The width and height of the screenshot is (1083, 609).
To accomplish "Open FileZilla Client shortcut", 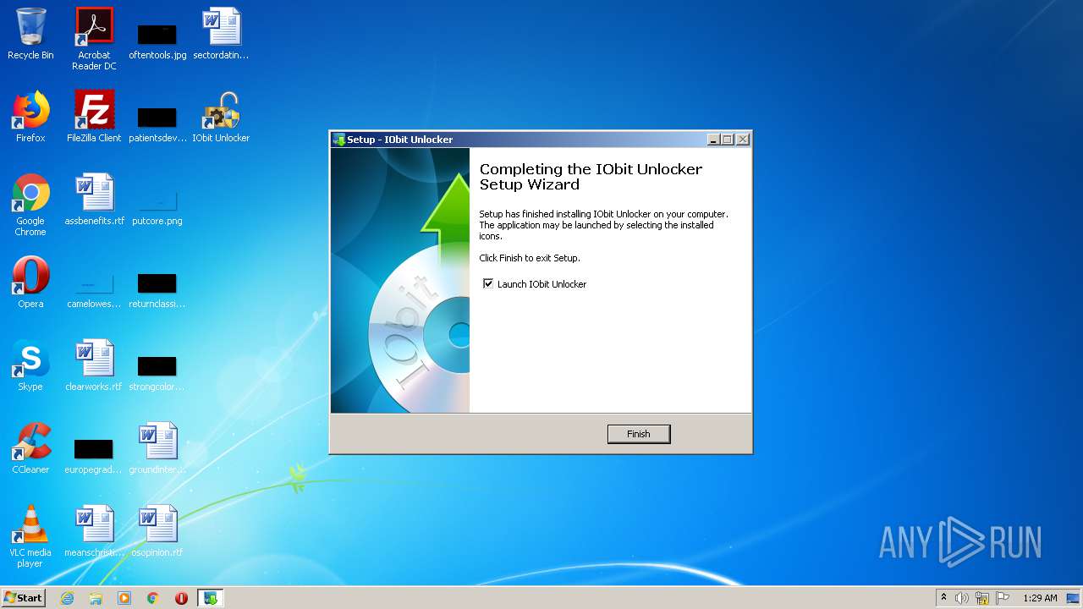I will 94,117.
